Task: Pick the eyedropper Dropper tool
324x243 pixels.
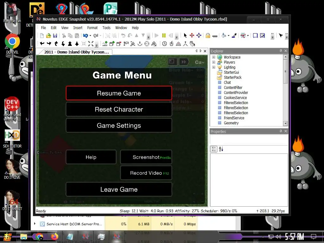Action: 234,35
